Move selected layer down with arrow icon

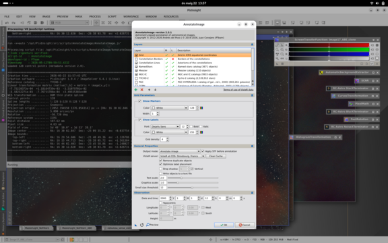155,90
